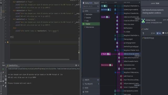Select the WelcomeScreen local branch

click(90, 27)
